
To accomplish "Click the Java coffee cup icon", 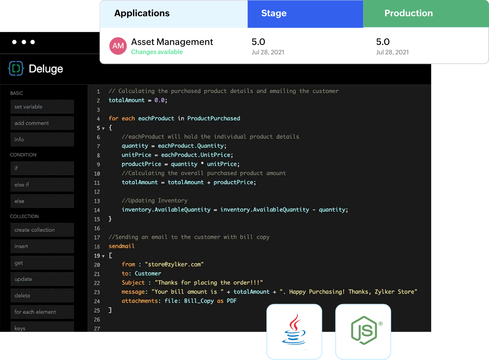I will pos(294,329).
